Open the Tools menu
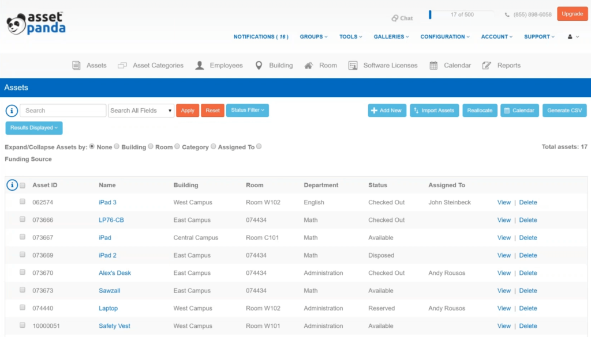 [x=350, y=37]
